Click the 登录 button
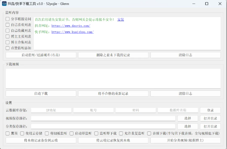The height and width of the screenshot is (149, 227). click(x=210, y=110)
